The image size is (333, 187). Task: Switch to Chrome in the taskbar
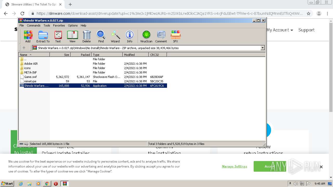[47, 184]
